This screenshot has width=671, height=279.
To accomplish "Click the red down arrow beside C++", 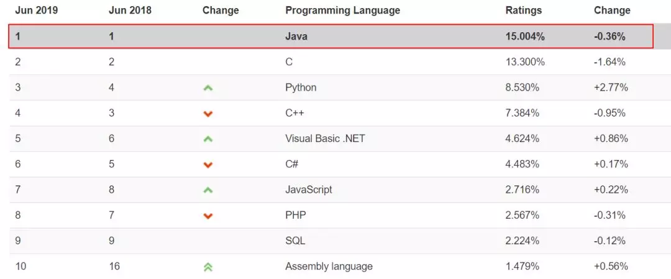I will [x=208, y=113].
